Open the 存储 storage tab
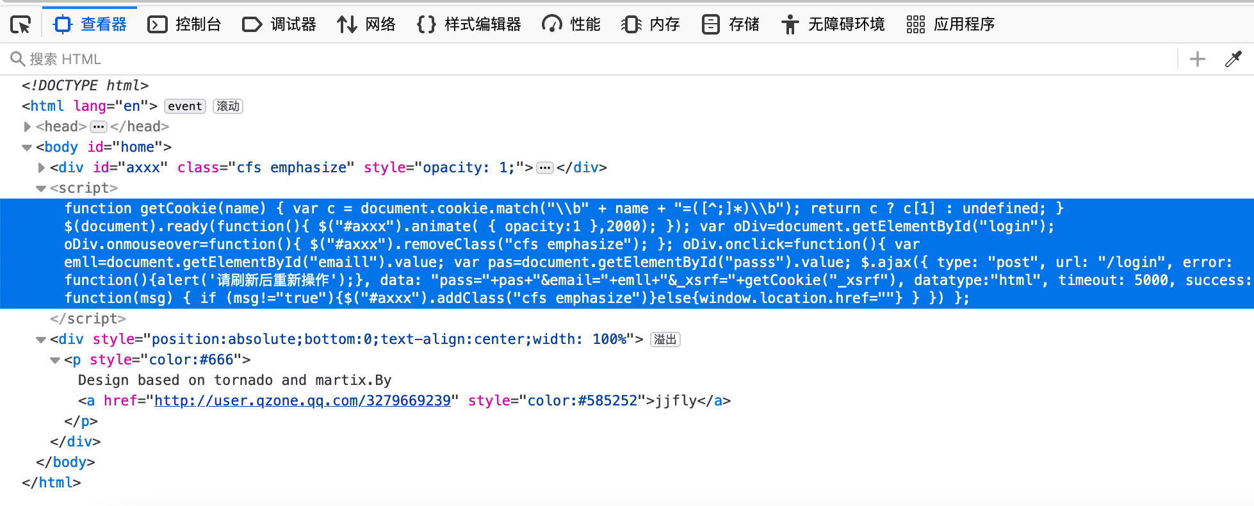Image resolution: width=1254 pixels, height=506 pixels. pyautogui.click(x=730, y=24)
